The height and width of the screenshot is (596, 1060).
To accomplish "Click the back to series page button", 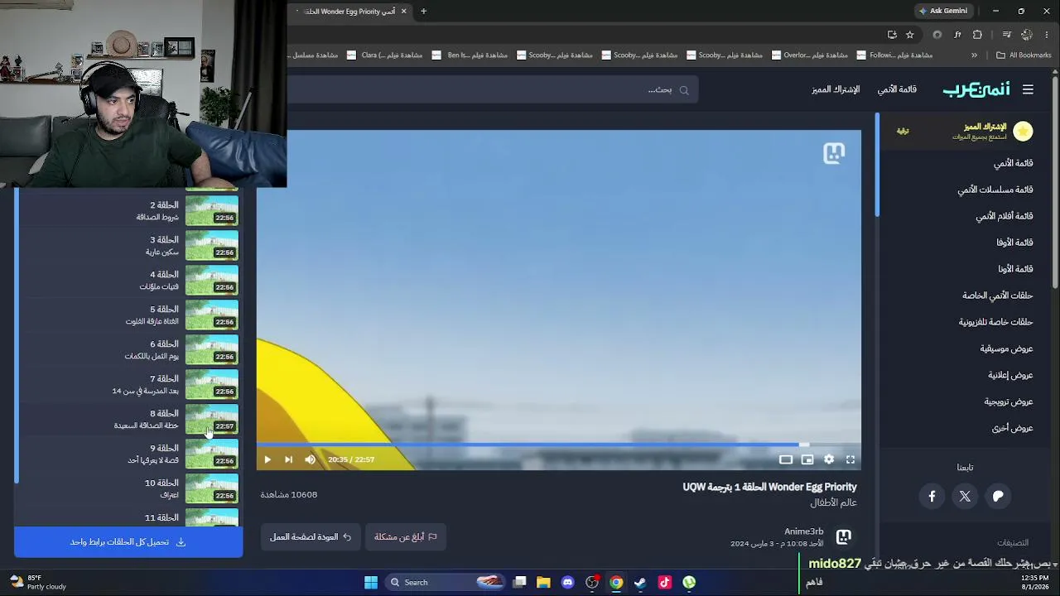I will click(311, 536).
